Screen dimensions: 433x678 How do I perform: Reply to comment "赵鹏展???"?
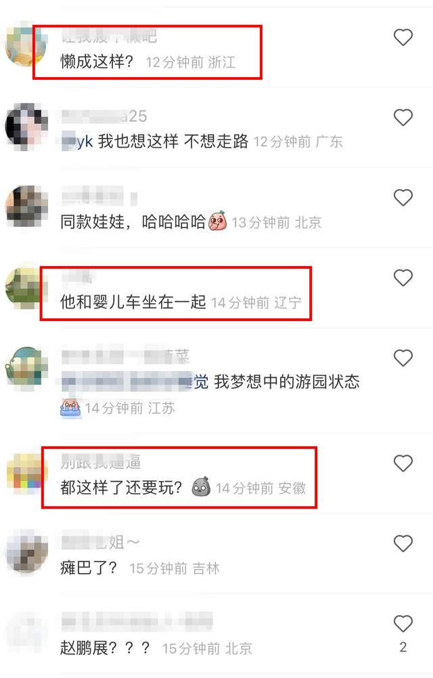pyautogui.click(x=105, y=648)
